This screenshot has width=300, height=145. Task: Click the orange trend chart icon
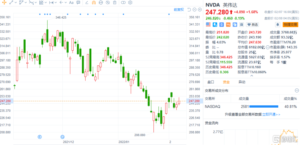coord(228,24)
